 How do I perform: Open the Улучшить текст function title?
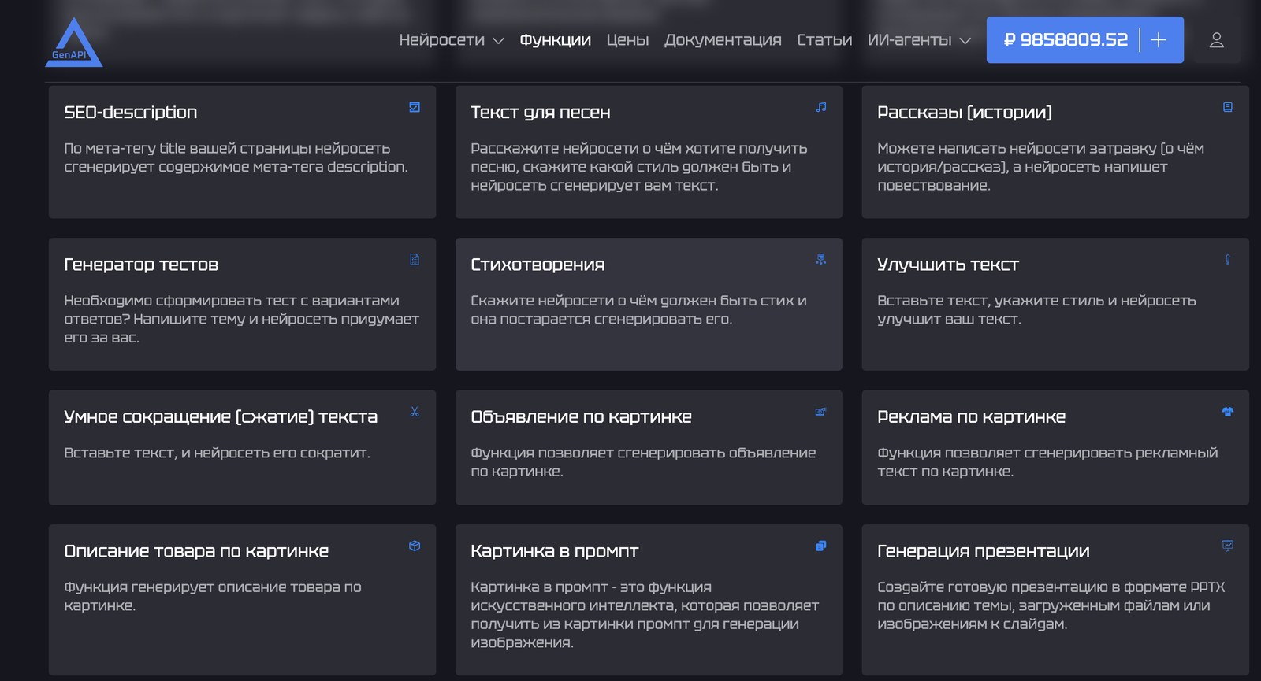click(948, 265)
